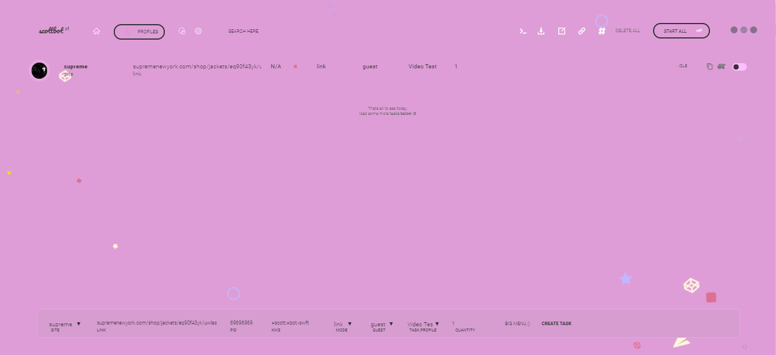
Task: Expand the Site dropdown showing supreme
Action: (64, 324)
